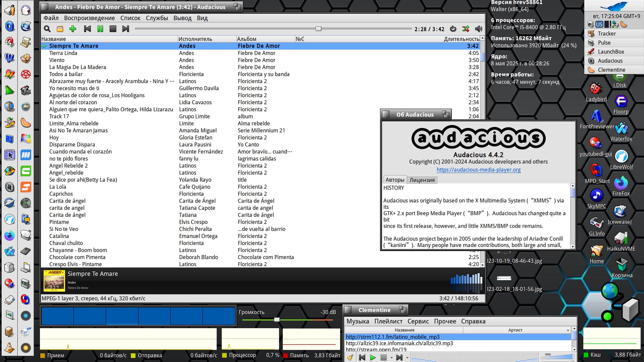
Task: Open the Вывод menu
Action: click(182, 18)
